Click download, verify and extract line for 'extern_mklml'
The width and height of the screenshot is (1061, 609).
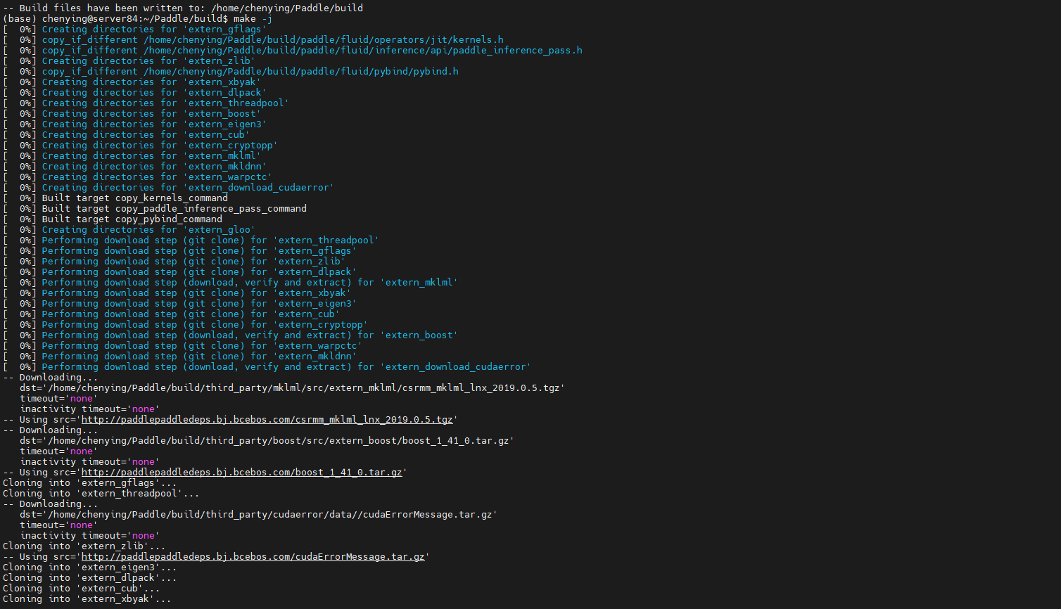231,282
